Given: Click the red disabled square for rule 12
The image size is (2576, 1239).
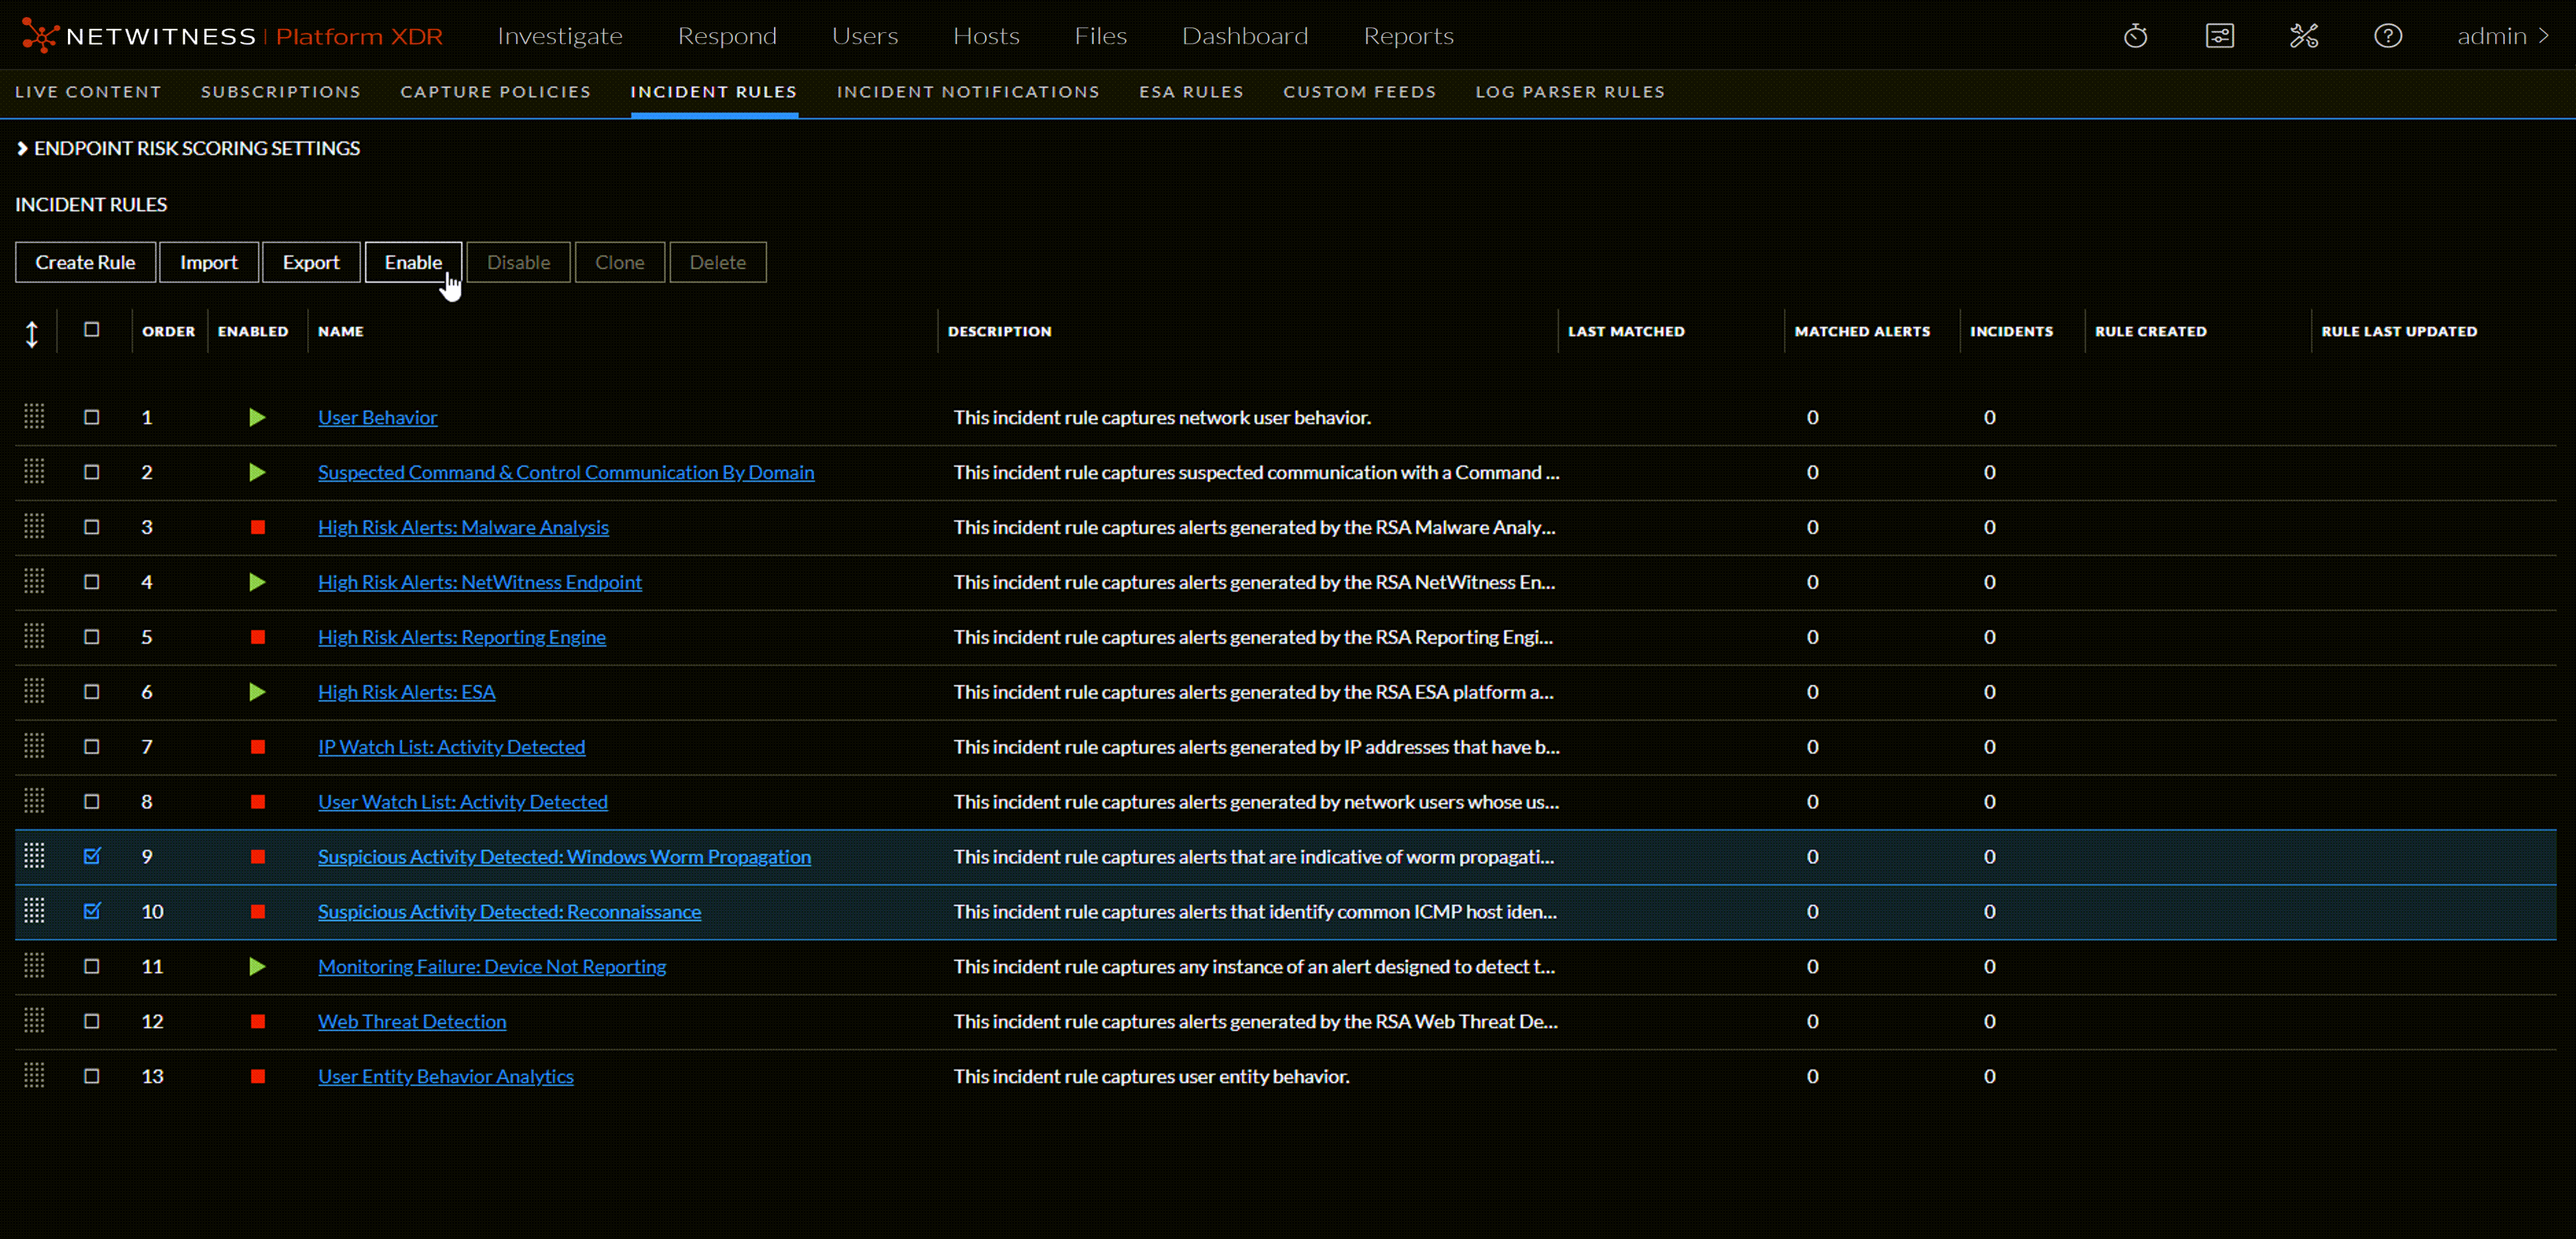Looking at the screenshot, I should coord(257,1021).
